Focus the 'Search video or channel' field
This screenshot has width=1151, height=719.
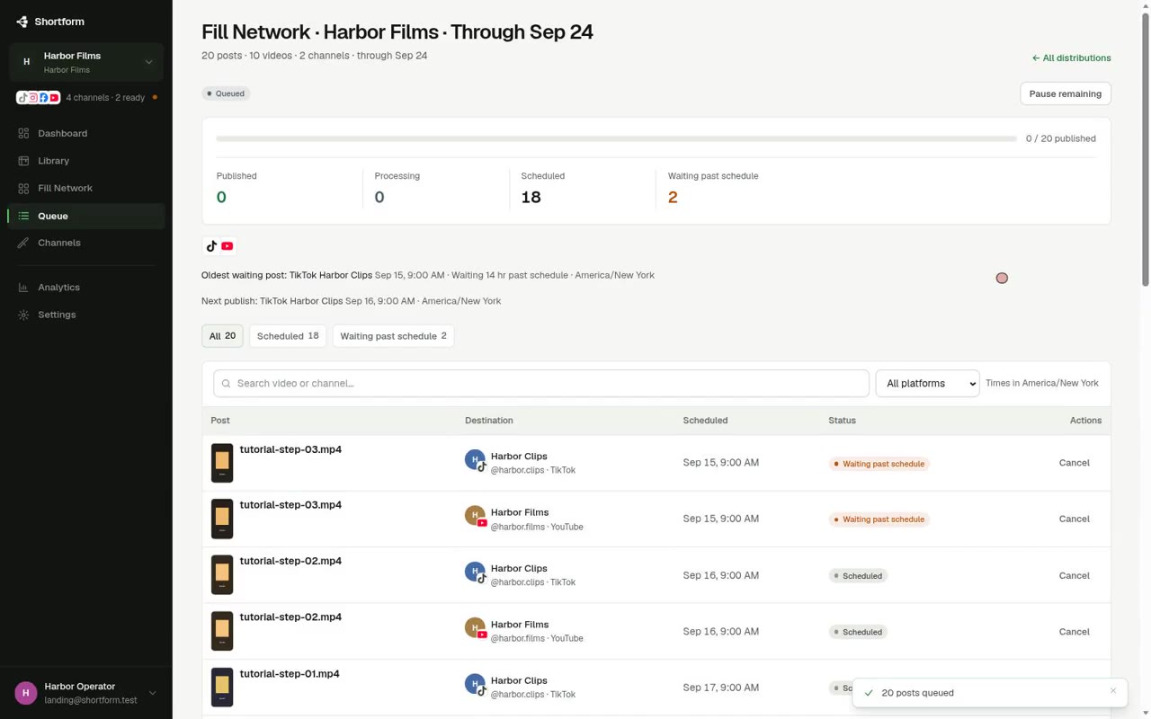coord(541,383)
